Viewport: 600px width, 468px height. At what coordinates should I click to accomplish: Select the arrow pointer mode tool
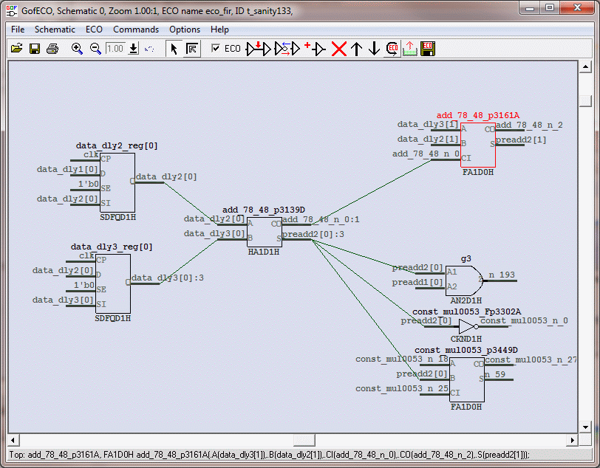click(x=174, y=49)
